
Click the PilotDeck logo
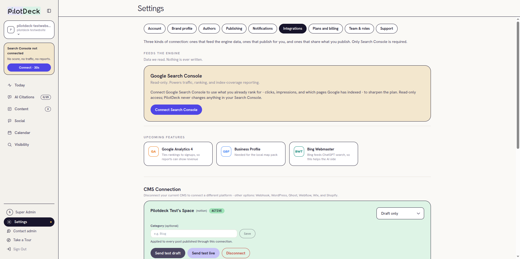coord(24,11)
